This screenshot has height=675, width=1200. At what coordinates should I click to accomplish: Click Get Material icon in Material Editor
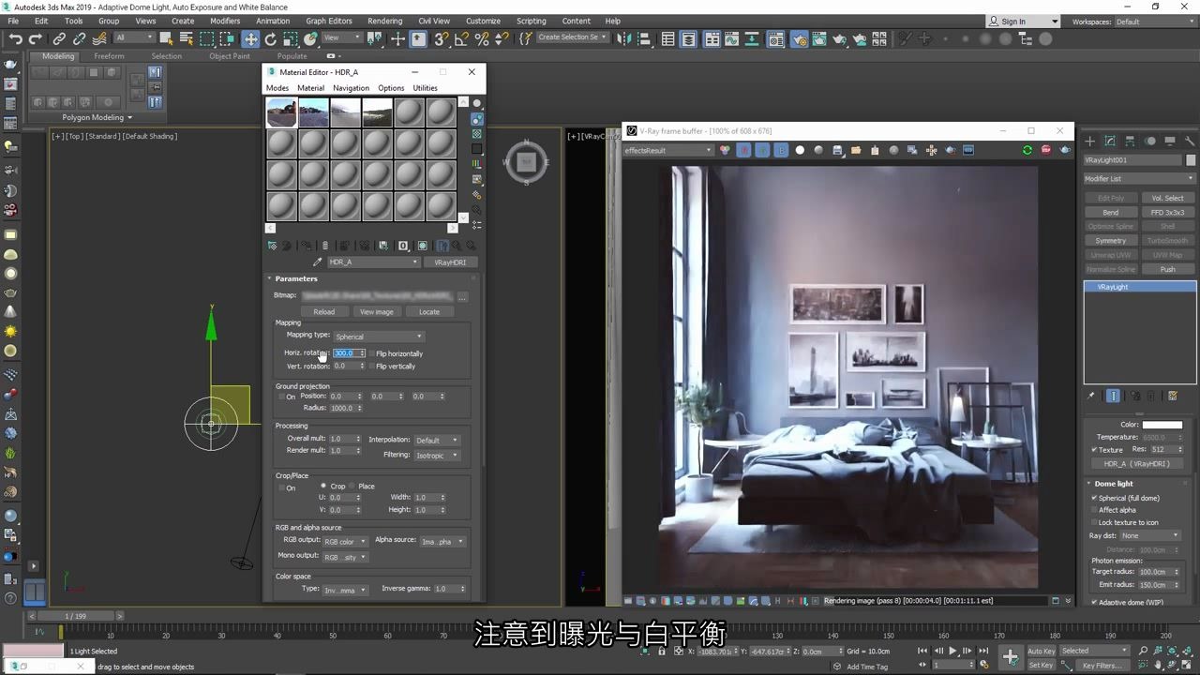273,246
